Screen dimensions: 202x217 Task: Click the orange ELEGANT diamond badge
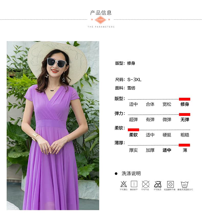(100, 20)
